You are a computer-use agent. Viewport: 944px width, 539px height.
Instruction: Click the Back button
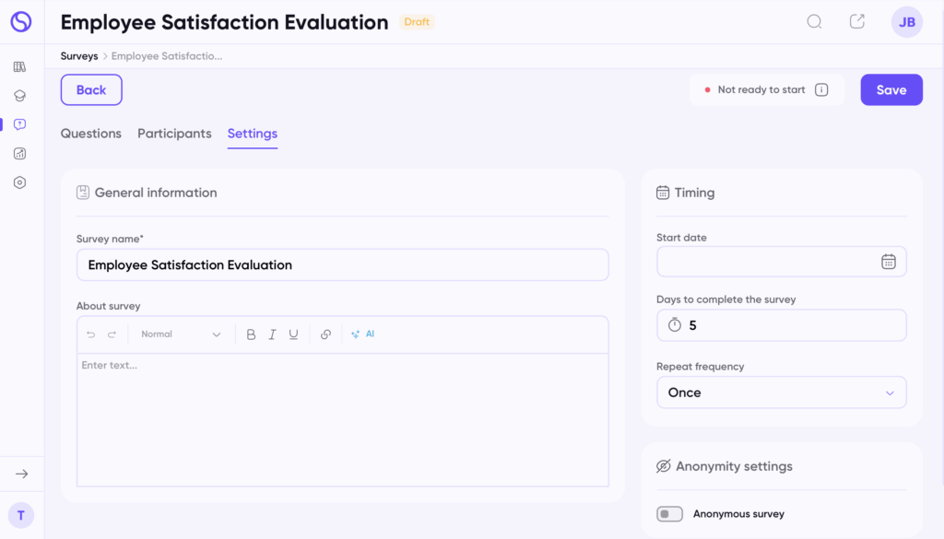pyautogui.click(x=91, y=90)
